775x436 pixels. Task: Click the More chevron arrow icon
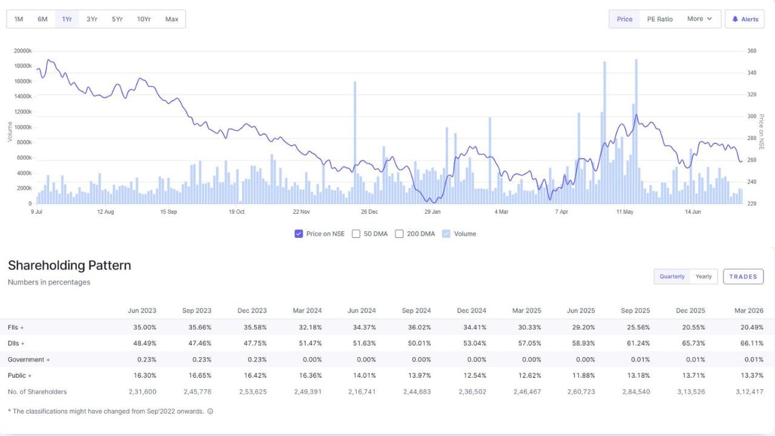click(x=709, y=19)
